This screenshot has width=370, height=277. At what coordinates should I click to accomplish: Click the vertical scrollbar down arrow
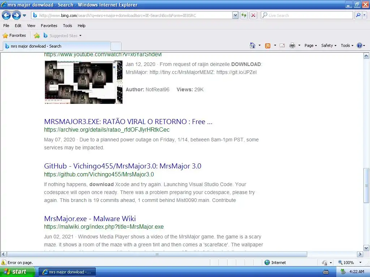(x=366, y=248)
